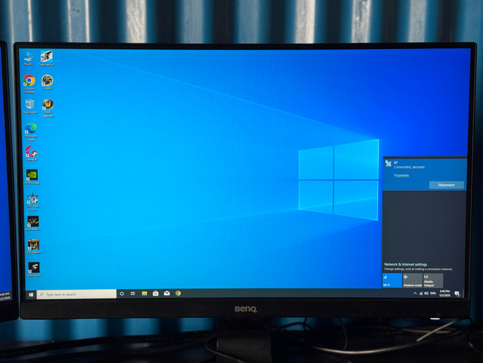The height and width of the screenshot is (363, 483).
Task: Select the World of Warcraft desktop shortcut
Action: pos(48,108)
